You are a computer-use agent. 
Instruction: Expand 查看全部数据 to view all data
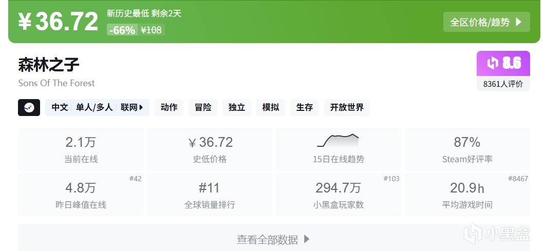pyautogui.click(x=274, y=239)
